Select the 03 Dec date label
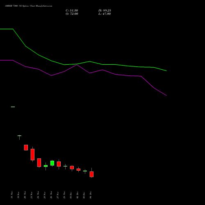This screenshot has height=205, width=205. [84, 195]
